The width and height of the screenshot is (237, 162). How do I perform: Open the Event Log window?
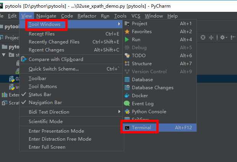(160, 104)
